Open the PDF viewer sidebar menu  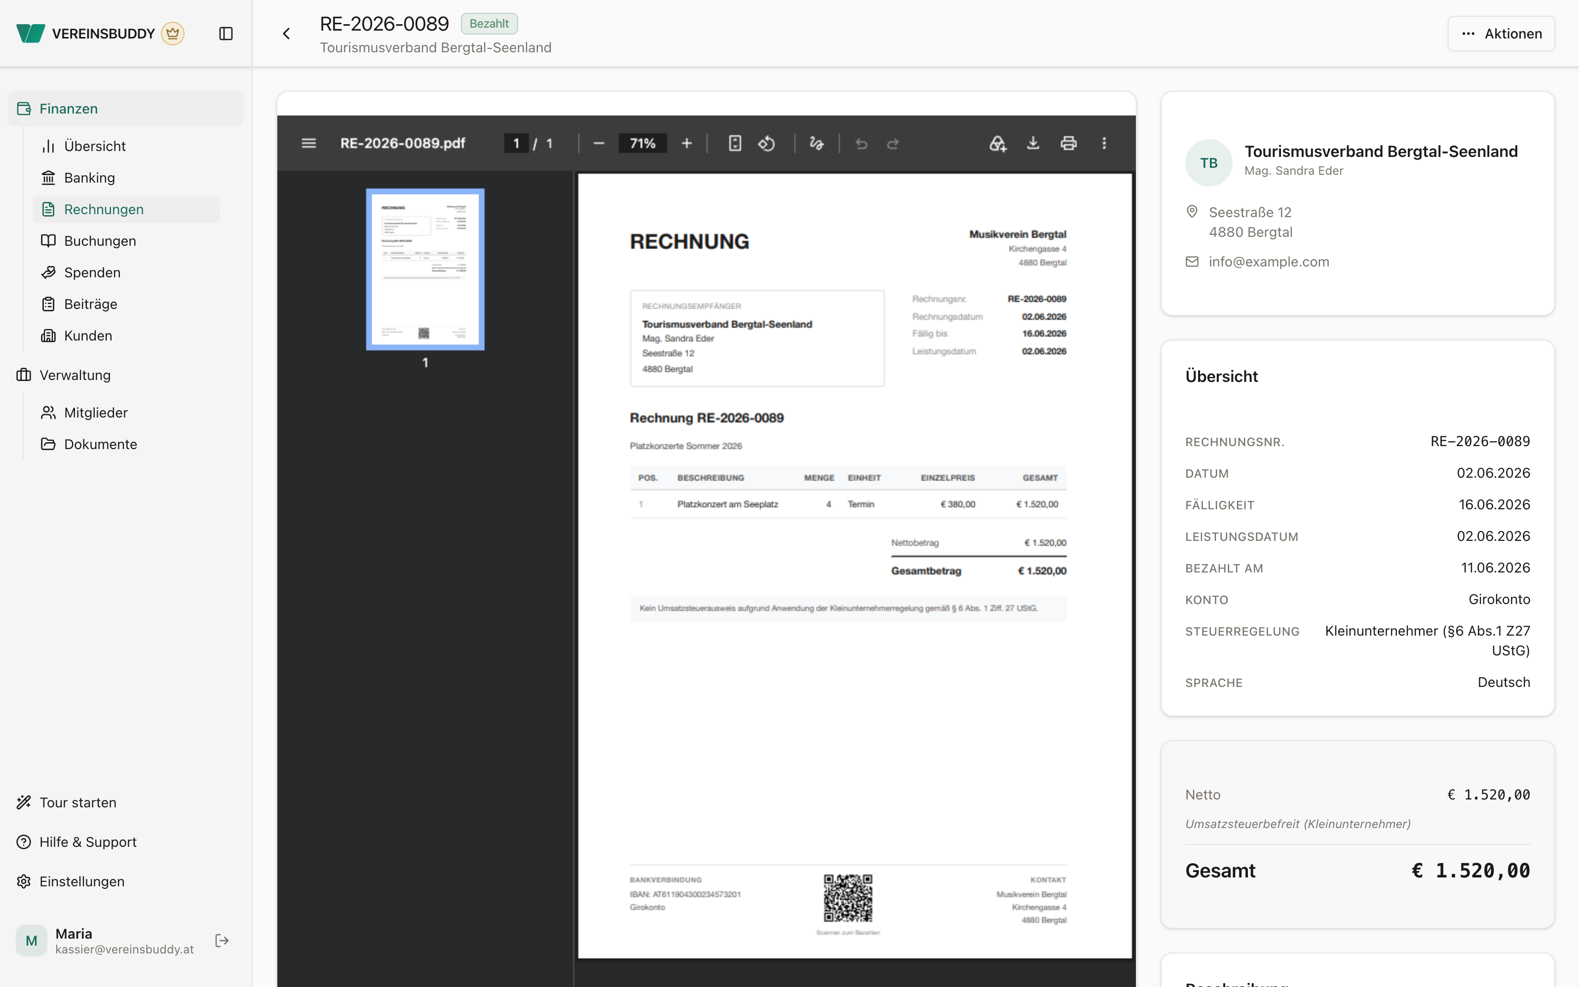[x=308, y=143]
